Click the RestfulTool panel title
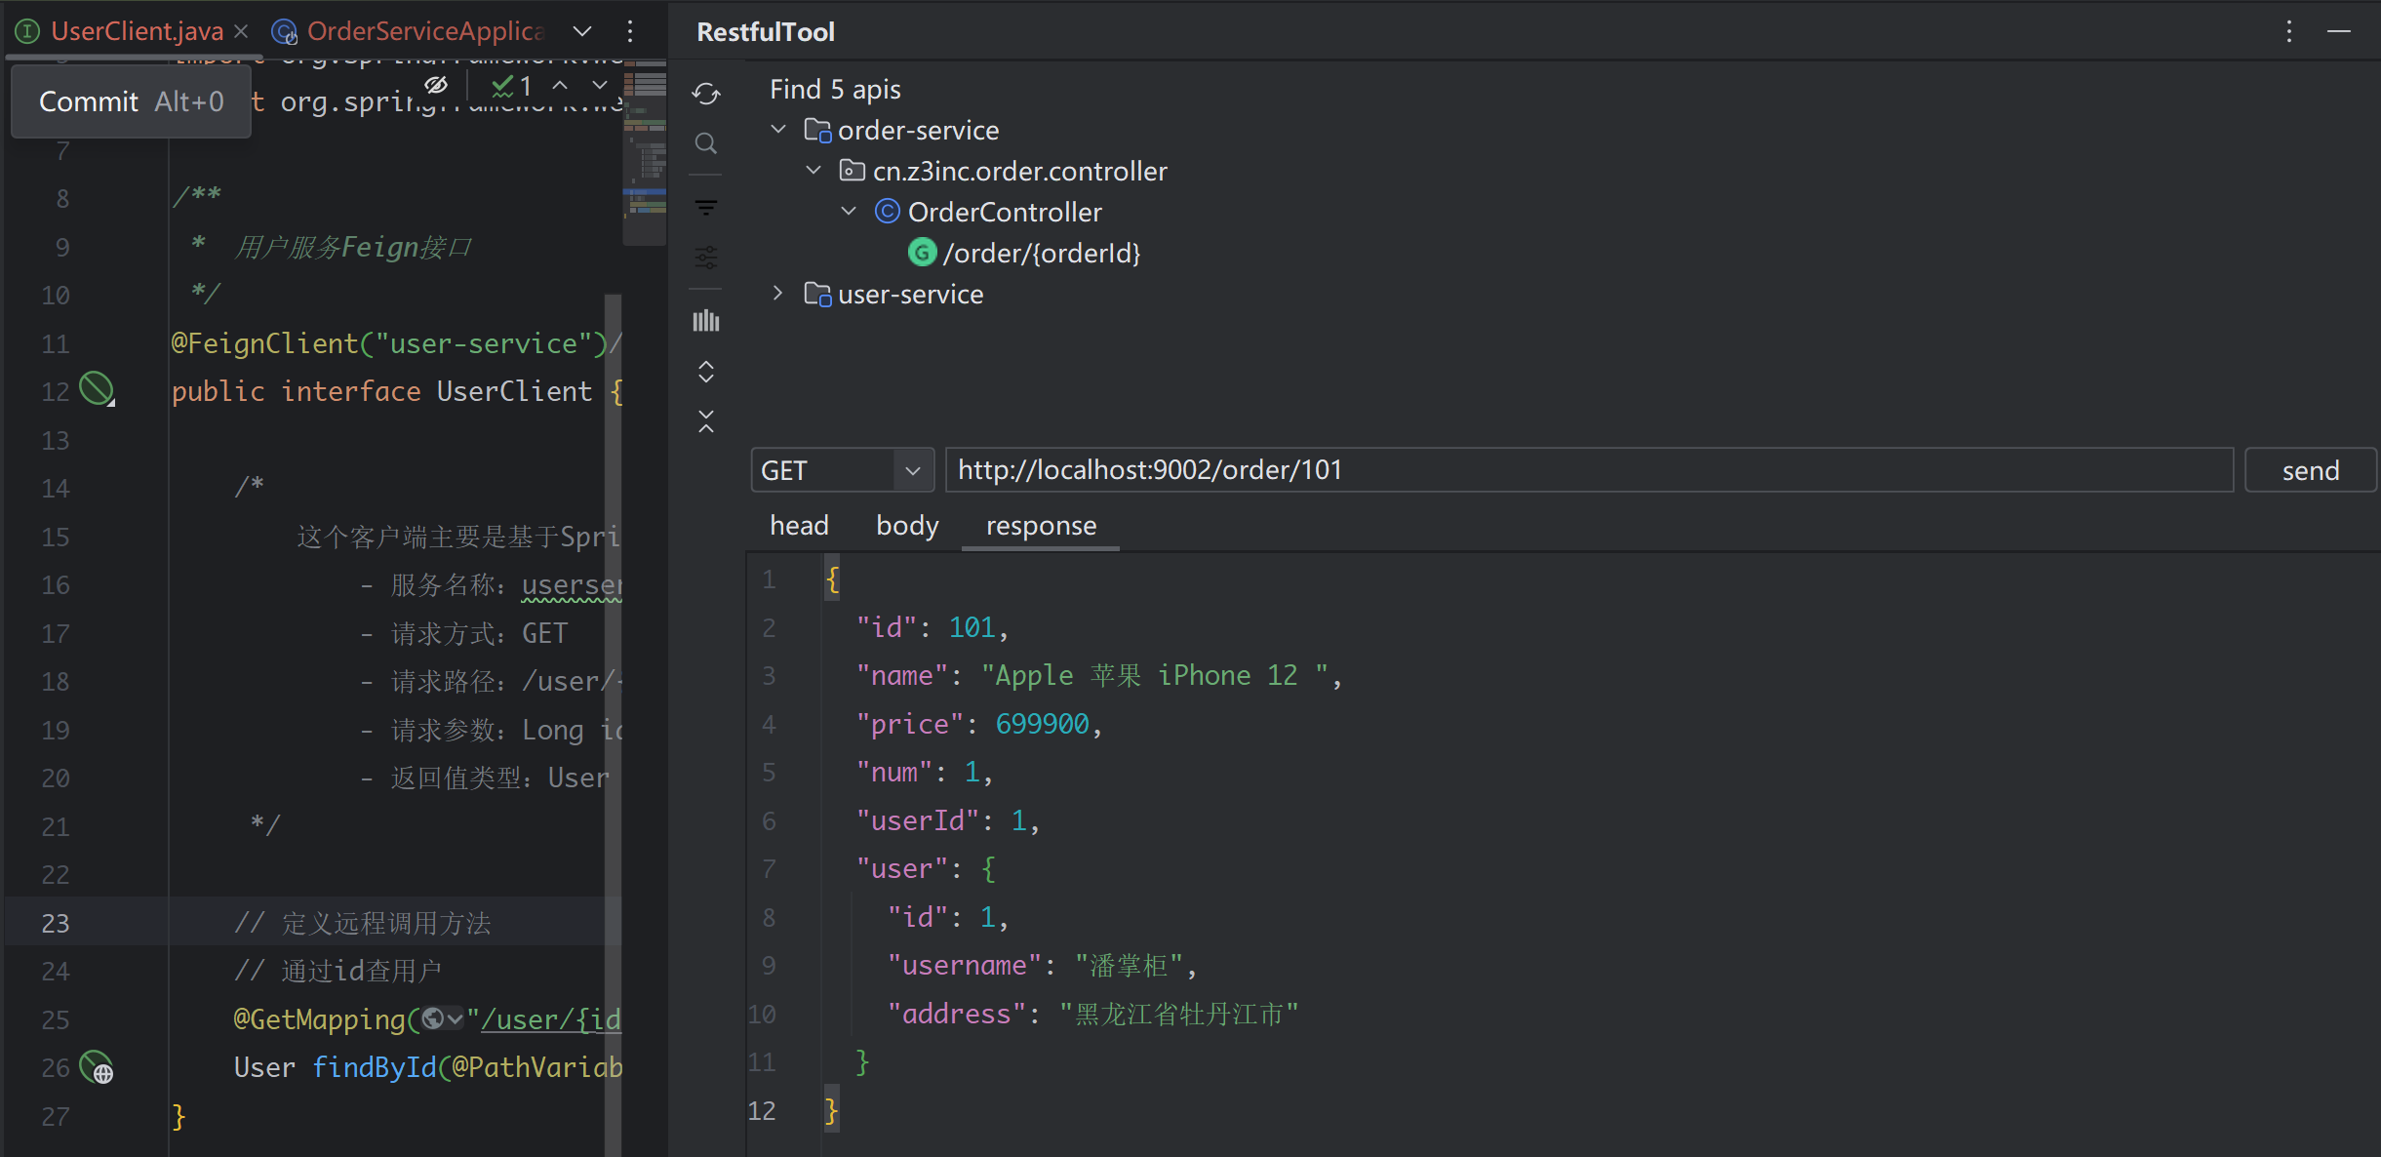 coord(766,31)
